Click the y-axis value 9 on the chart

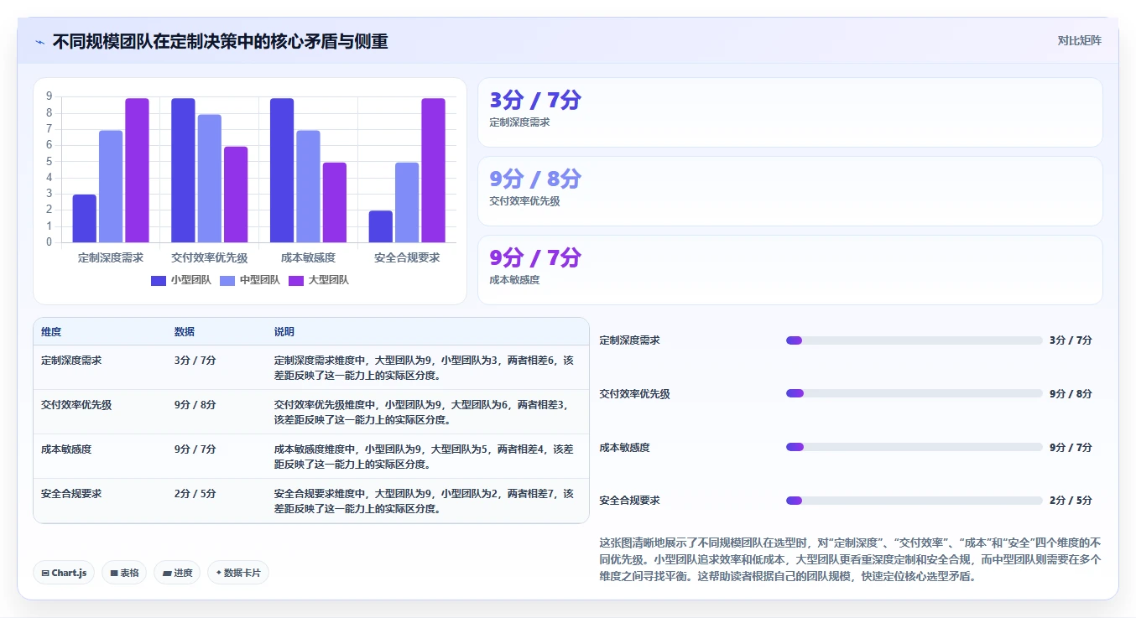click(x=50, y=96)
